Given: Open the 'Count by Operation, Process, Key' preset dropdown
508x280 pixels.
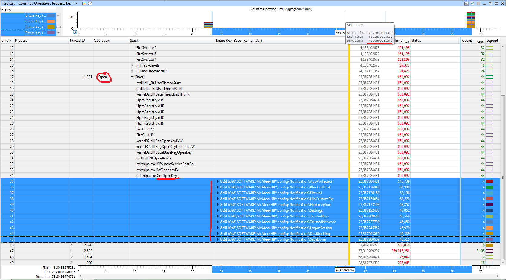Looking at the screenshot, I should (x=76, y=3).
